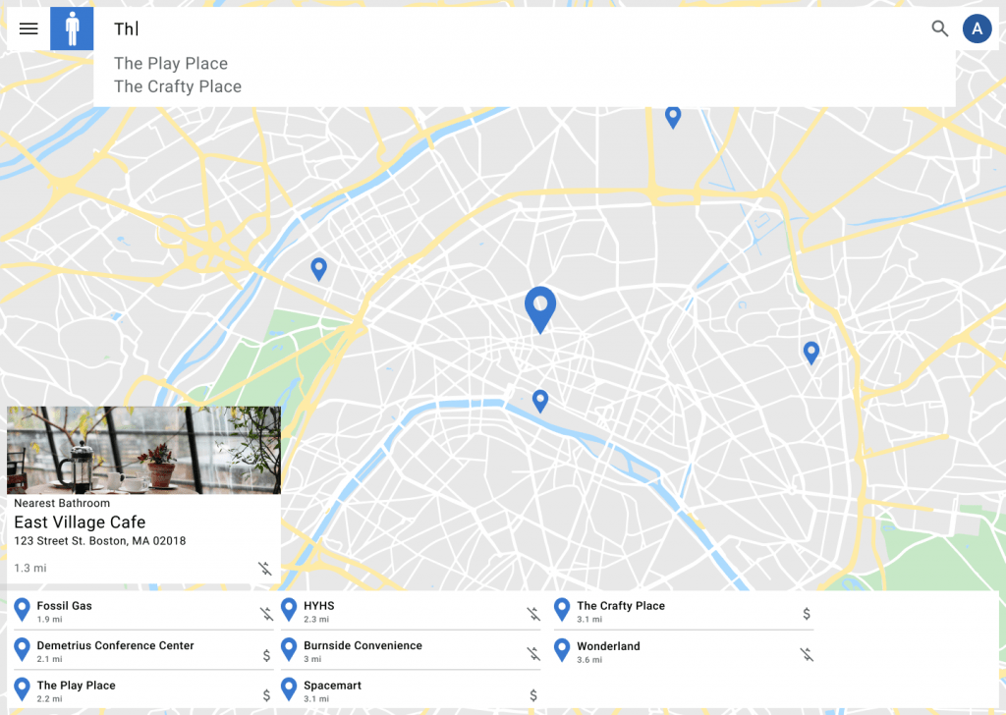1006x715 pixels.
Task: Click the East Village Cafe title
Action: point(80,522)
